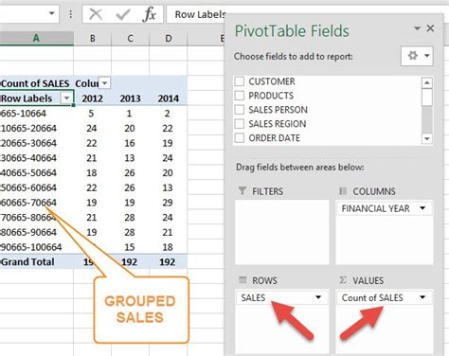The image size is (449, 356).
Task: Open the Row Labels filter dropdown
Action: tap(66, 98)
